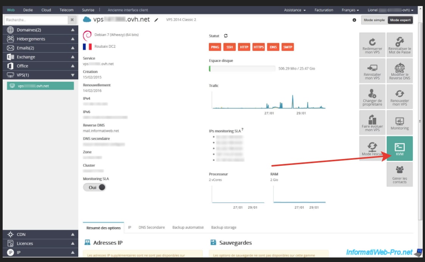The image size is (425, 262).
Task: Click Réinitialiser le Mot de Passe tile
Action: click(400, 45)
